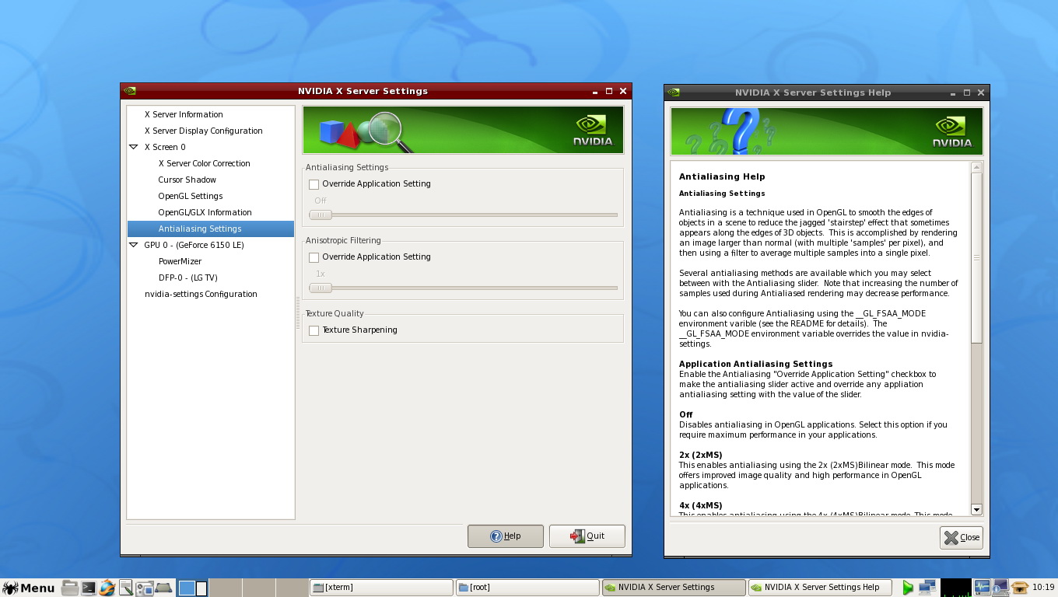Click NVIDIA logo in Help window title bar
Viewport: 1058px width, 597px height.
pyautogui.click(x=673, y=93)
